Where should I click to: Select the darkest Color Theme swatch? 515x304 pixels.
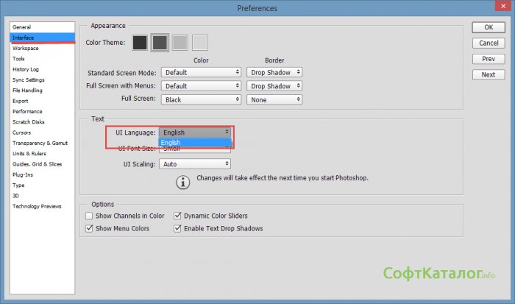140,43
